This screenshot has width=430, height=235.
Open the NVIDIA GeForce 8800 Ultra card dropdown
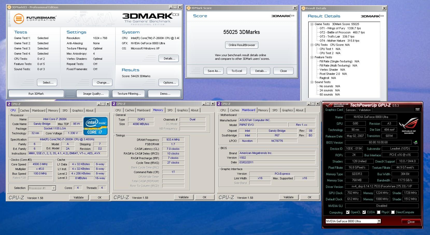tap(379, 221)
